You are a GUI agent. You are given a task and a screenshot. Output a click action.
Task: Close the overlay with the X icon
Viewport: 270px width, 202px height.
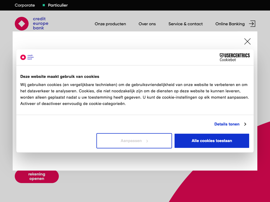point(247,41)
